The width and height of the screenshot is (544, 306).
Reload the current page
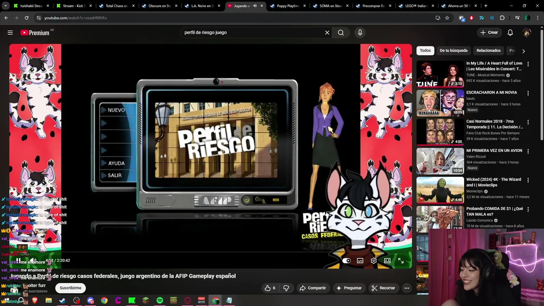point(26,18)
